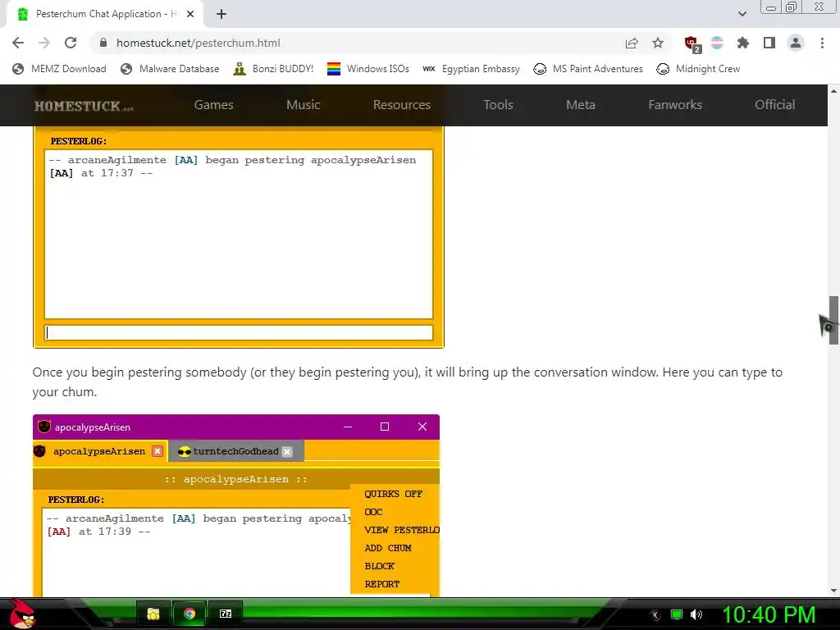Open the file explorer taskbar icon
The height and width of the screenshot is (630, 840).
tap(153, 614)
